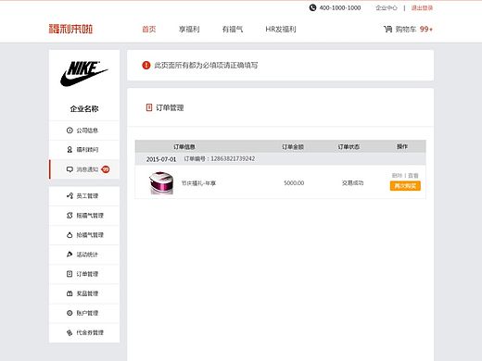Screen dimensions: 482x361
Task: Click the 公司信息 info circle icon
Action: click(70, 131)
